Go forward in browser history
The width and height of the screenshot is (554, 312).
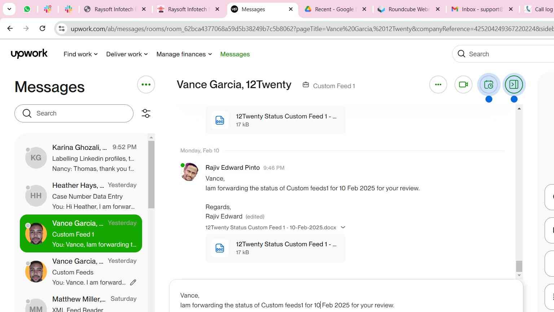click(x=26, y=28)
